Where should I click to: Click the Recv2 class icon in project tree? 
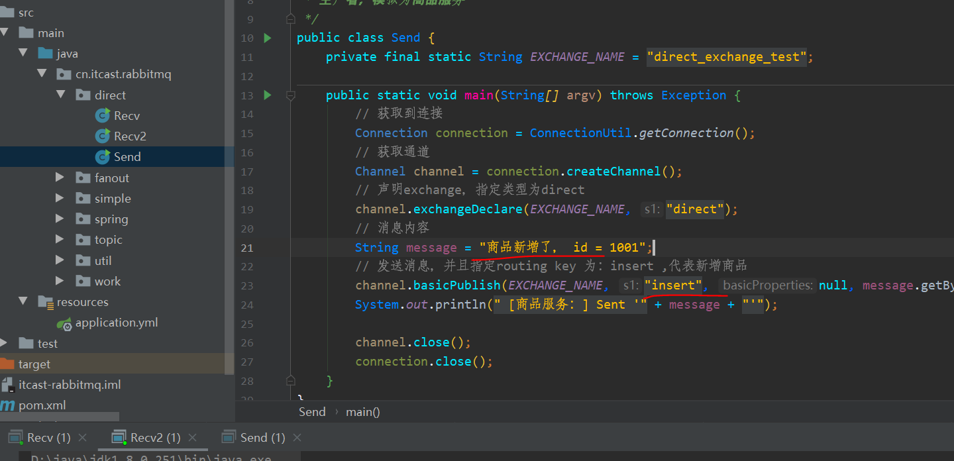pyautogui.click(x=103, y=136)
